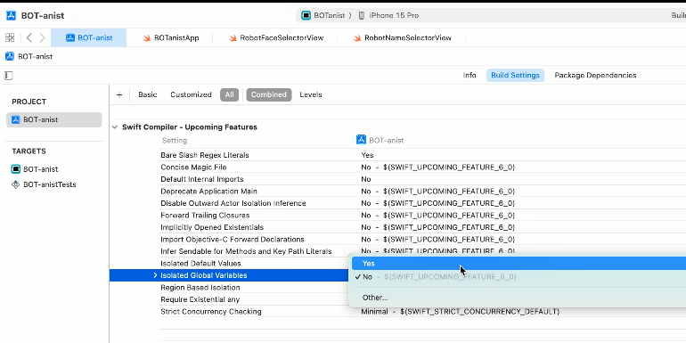Click the BOT-anist window title
Screen dimensions: 686x343
point(43,16)
